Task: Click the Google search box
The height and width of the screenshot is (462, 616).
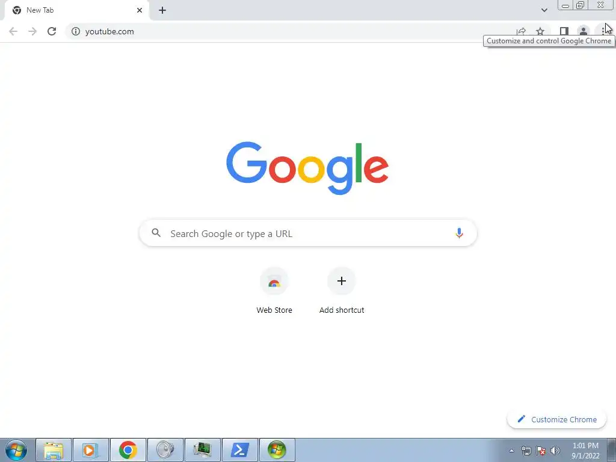Action: click(x=308, y=233)
